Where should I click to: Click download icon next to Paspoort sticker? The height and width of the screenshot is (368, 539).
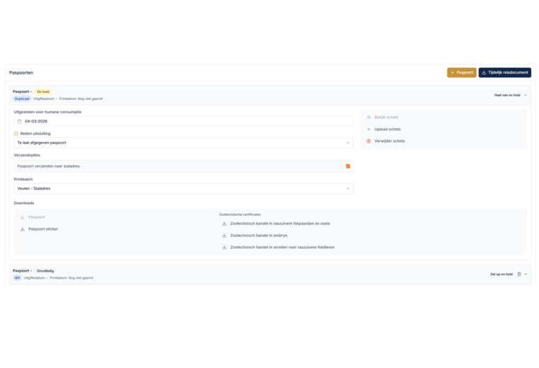(23, 229)
